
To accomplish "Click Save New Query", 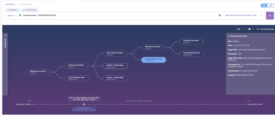I will pos(26,4).
